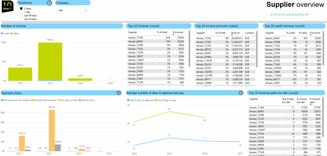
Task: Click the 2023 debet bar showing 99974
Action: coord(50,61)
